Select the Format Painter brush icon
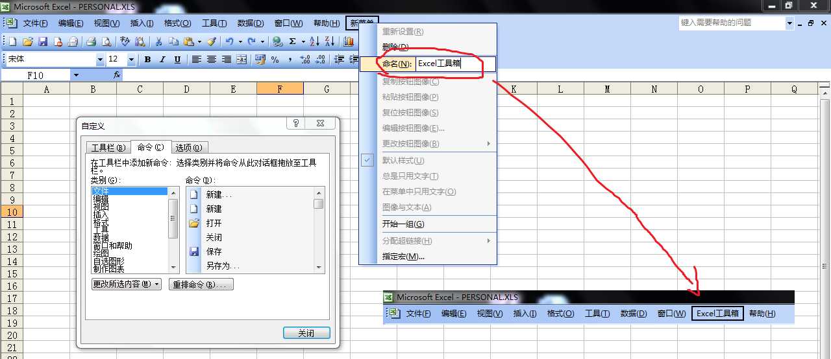831x359 pixels. point(211,41)
